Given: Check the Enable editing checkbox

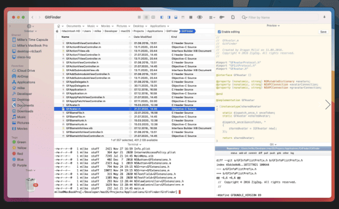Looking at the screenshot, I should coord(219,32).
